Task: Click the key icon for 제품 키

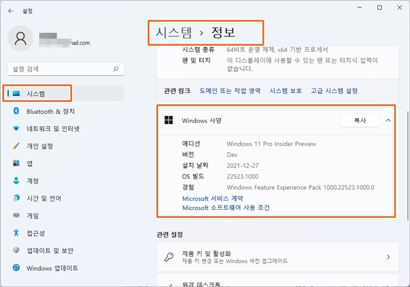Action: (x=169, y=257)
